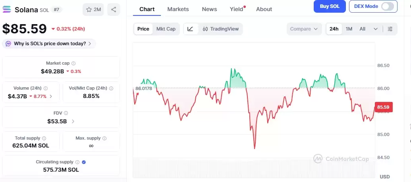Open chart settings sliders icon

pyautogui.click(x=390, y=29)
